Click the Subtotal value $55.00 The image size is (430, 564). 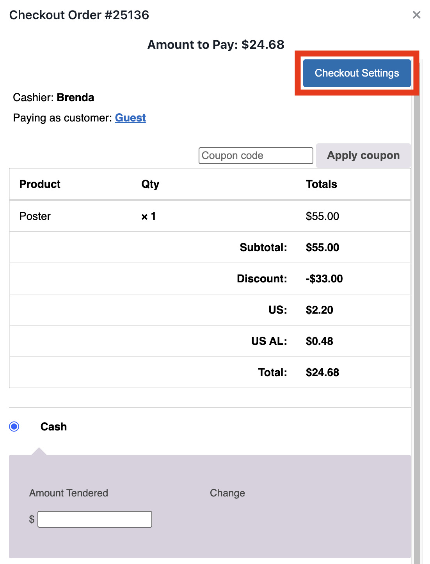pyautogui.click(x=322, y=248)
